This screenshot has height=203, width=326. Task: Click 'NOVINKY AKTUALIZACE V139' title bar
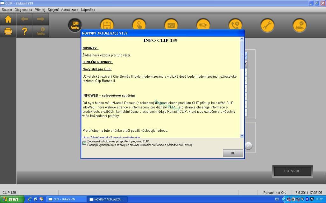(x=163, y=33)
